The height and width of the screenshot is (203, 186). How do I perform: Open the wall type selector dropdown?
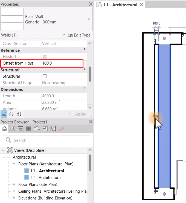89,19
